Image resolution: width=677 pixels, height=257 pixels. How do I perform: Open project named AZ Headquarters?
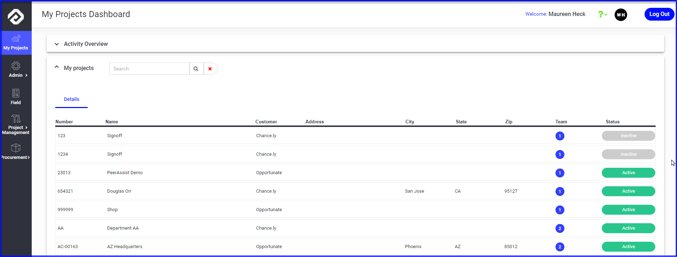point(125,247)
